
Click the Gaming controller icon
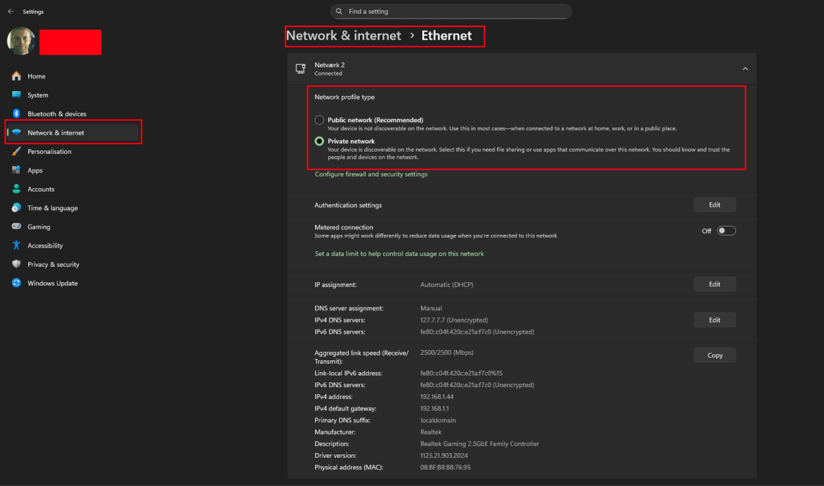(x=16, y=227)
